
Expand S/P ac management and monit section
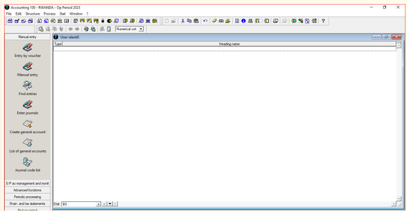tap(28, 183)
